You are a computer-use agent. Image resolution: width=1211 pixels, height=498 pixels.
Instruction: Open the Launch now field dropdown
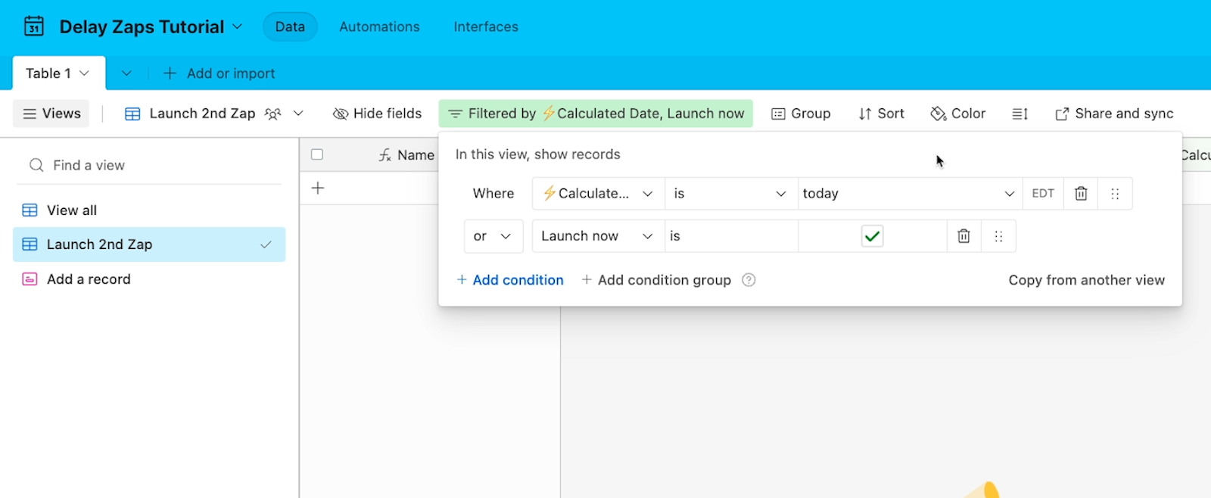click(x=599, y=236)
